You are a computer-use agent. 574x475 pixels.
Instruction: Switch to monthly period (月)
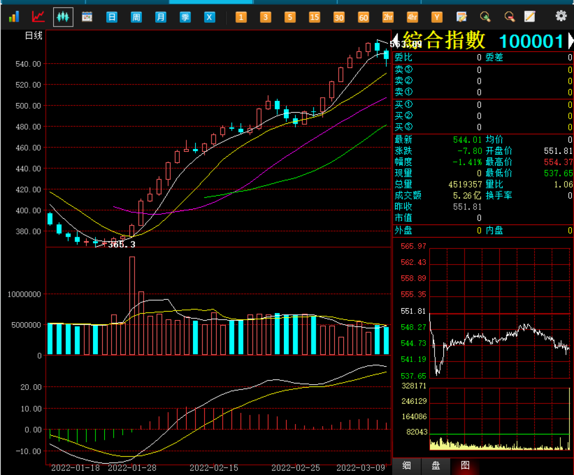(161, 17)
